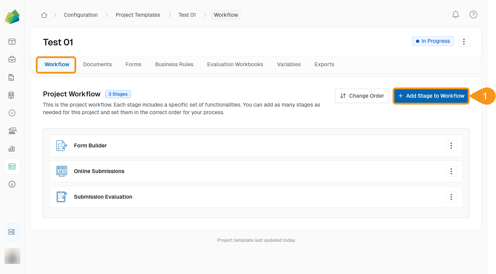Viewport: 496px width, 274px height.
Task: Open the bar chart sidebar icon
Action: tap(12, 149)
